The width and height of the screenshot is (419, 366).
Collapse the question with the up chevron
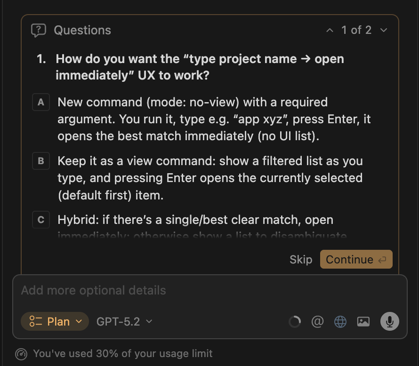tap(330, 30)
